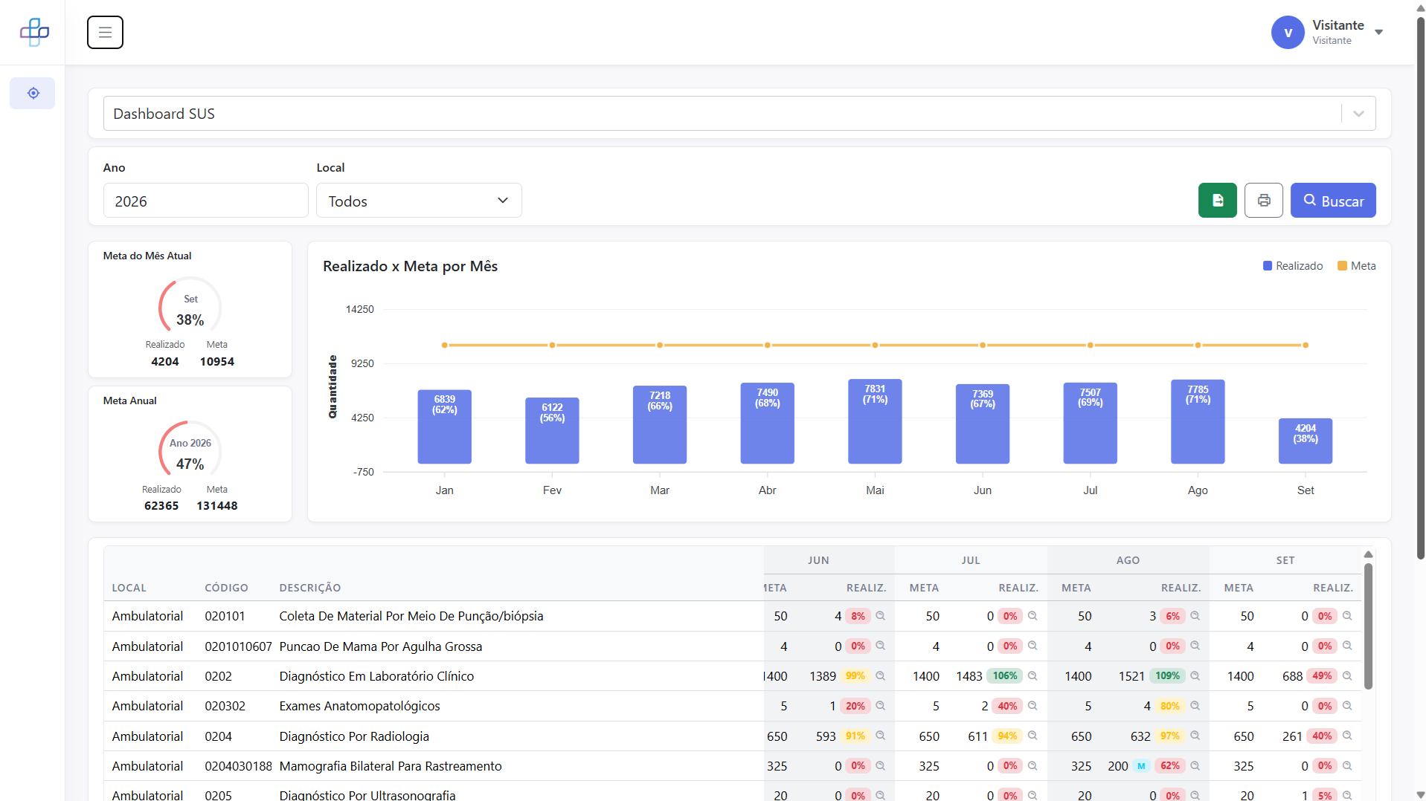Viewport: 1426px width, 801px height.
Task: Click the Mamografia Bilateral Para Rastreamento description
Action: point(391,766)
